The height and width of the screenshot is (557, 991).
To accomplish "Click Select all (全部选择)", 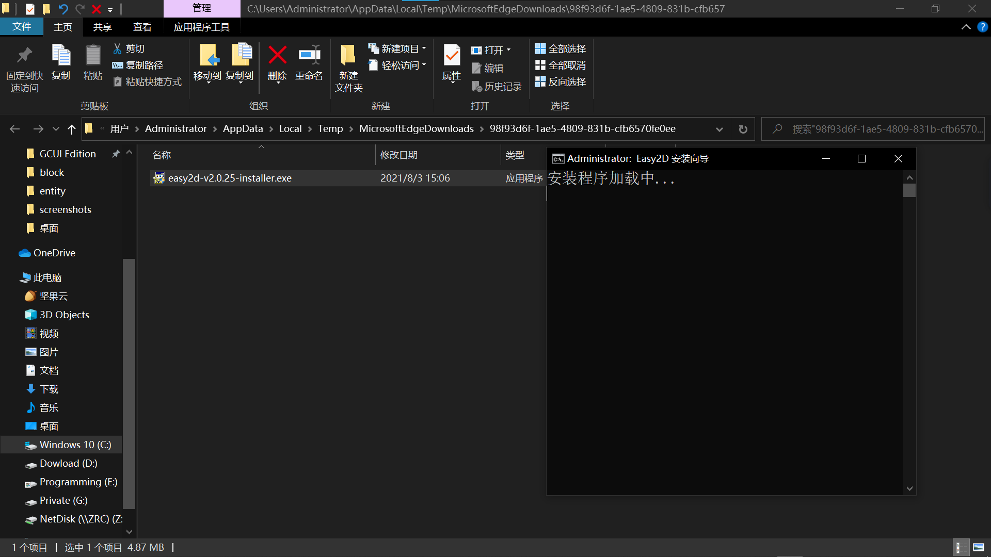I will tap(561, 48).
